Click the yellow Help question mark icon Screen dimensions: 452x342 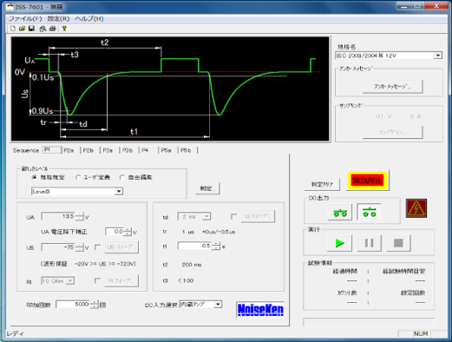pos(64,29)
